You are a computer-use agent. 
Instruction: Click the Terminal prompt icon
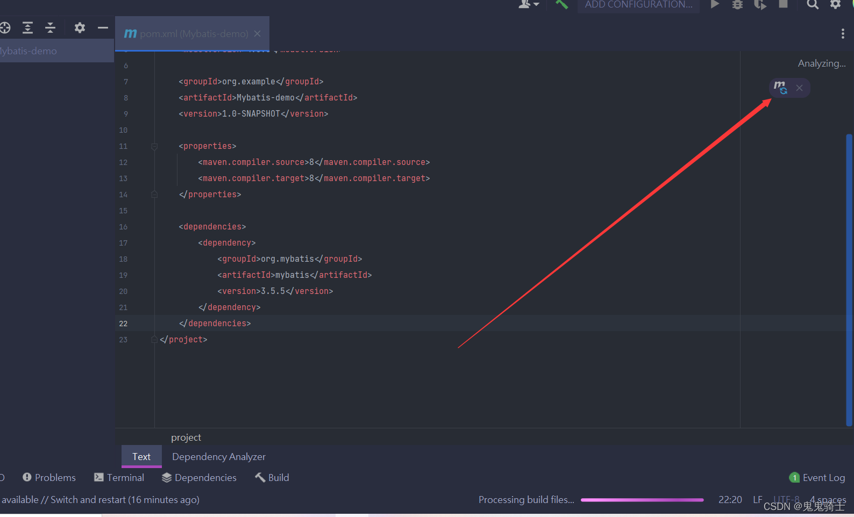(98, 477)
